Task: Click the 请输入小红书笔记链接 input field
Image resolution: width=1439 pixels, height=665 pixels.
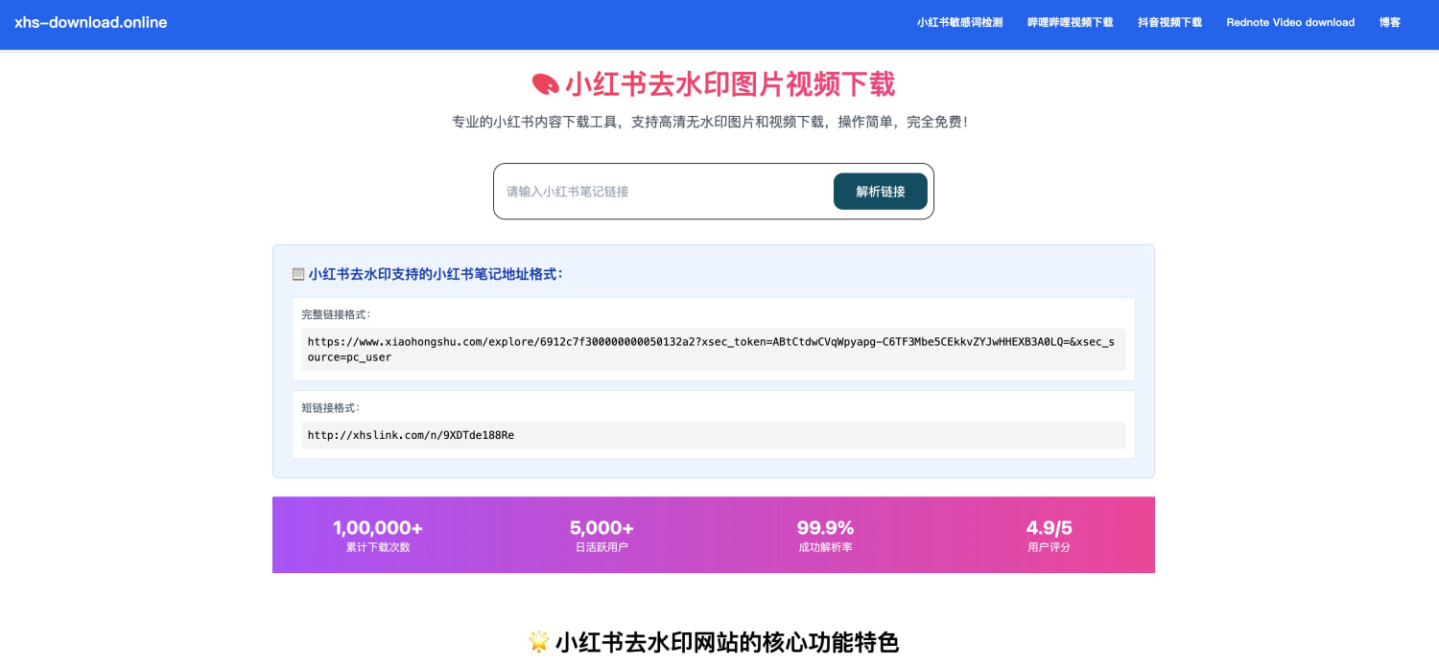Action: (664, 192)
